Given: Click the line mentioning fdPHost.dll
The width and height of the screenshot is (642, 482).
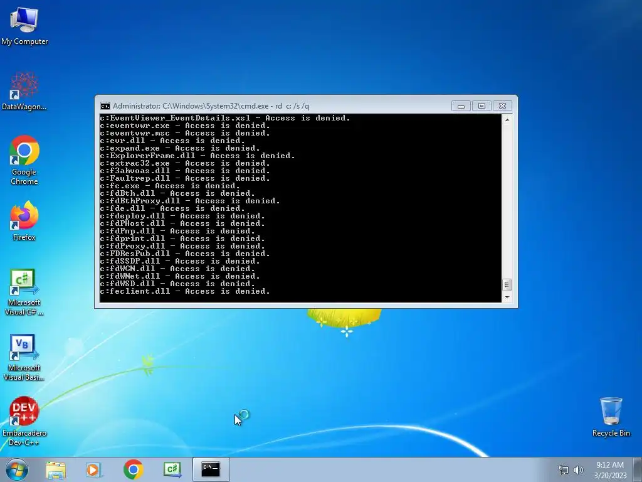Looking at the screenshot, I should 182,223.
